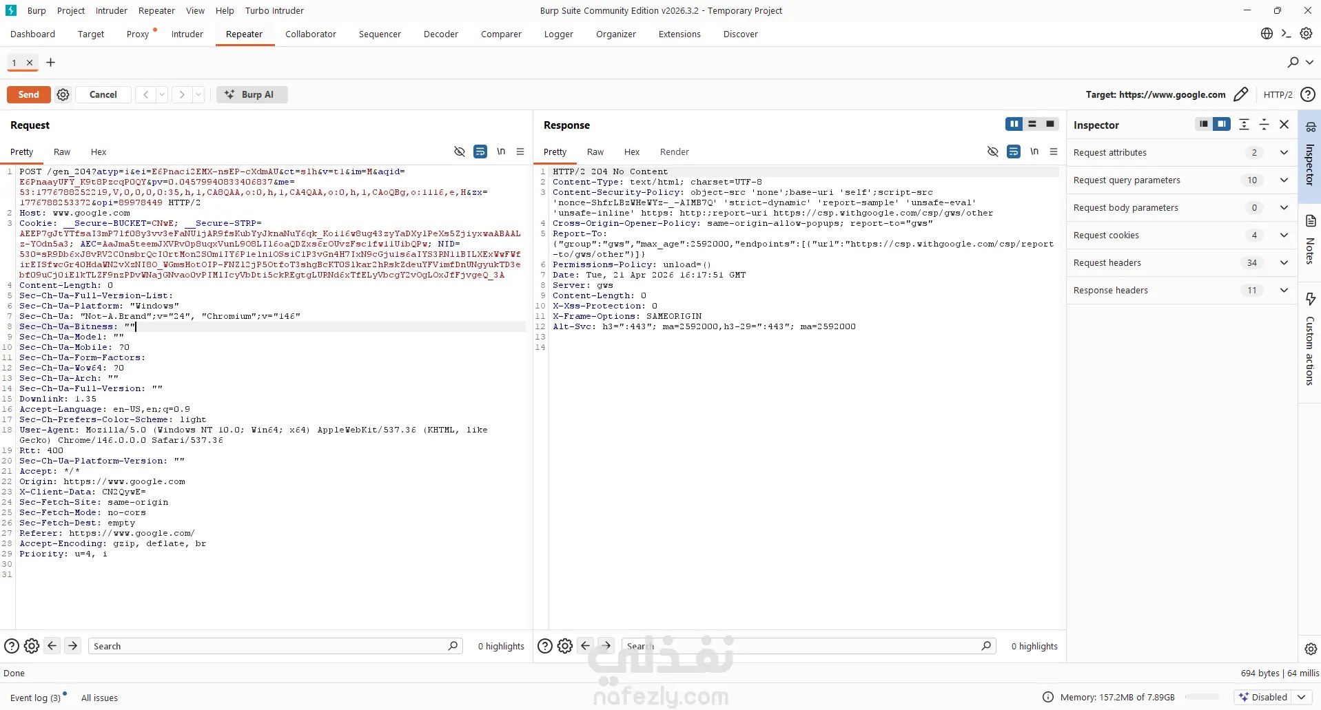
Task: Expand Response headers section
Action: click(x=1182, y=290)
